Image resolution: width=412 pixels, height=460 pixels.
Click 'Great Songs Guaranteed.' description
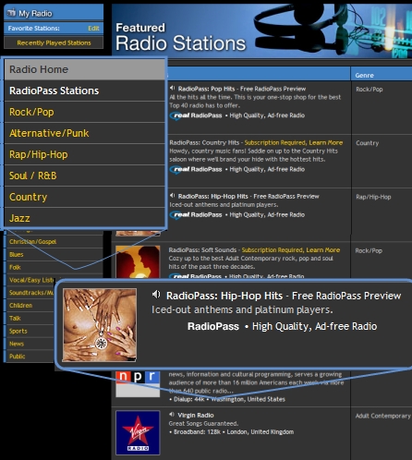coord(203,424)
